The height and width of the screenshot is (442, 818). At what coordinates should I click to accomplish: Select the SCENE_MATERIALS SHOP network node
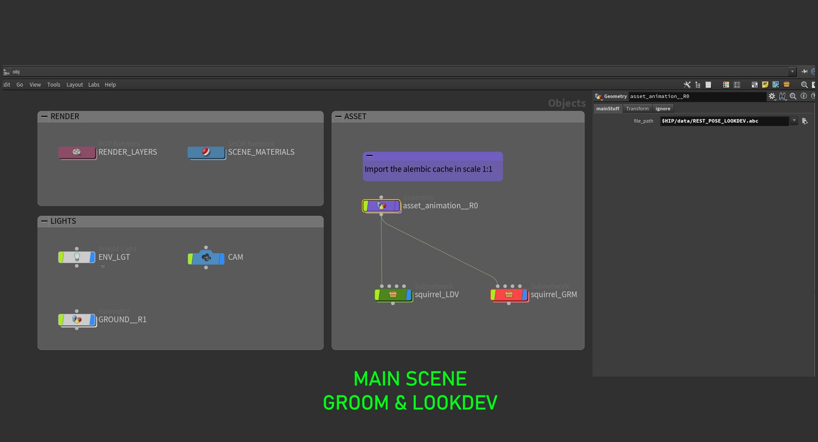(206, 152)
